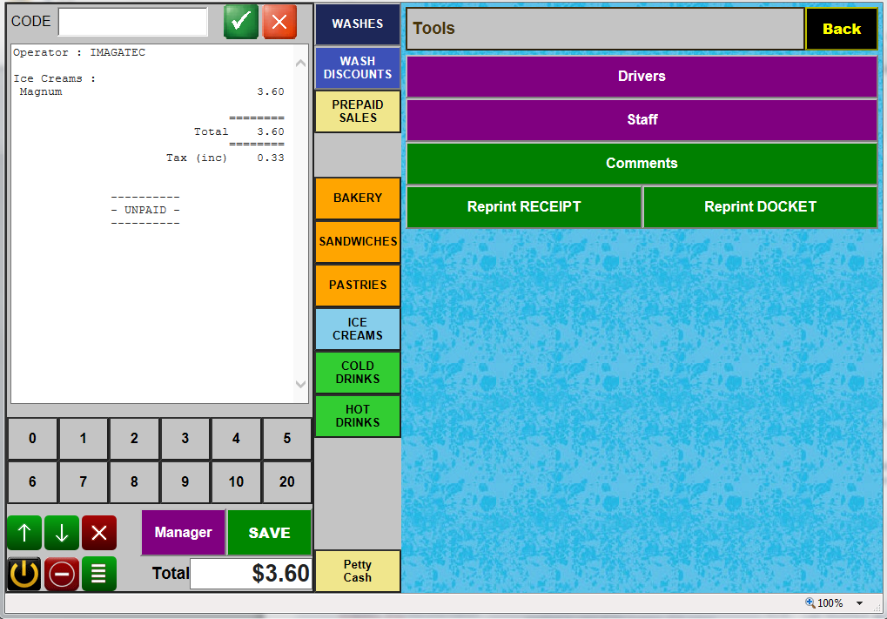Click the CODE input field

point(133,22)
